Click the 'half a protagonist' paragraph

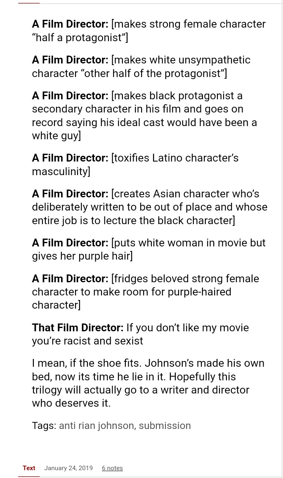click(x=149, y=31)
